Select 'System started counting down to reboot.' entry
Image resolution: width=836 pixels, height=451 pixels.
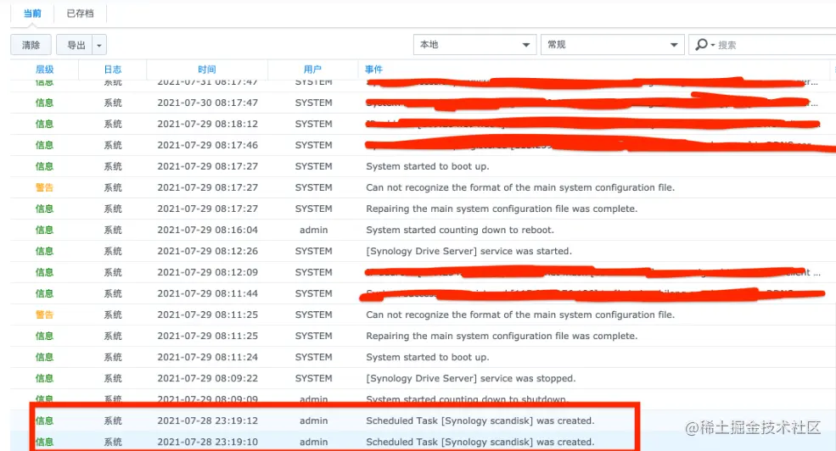(424, 230)
